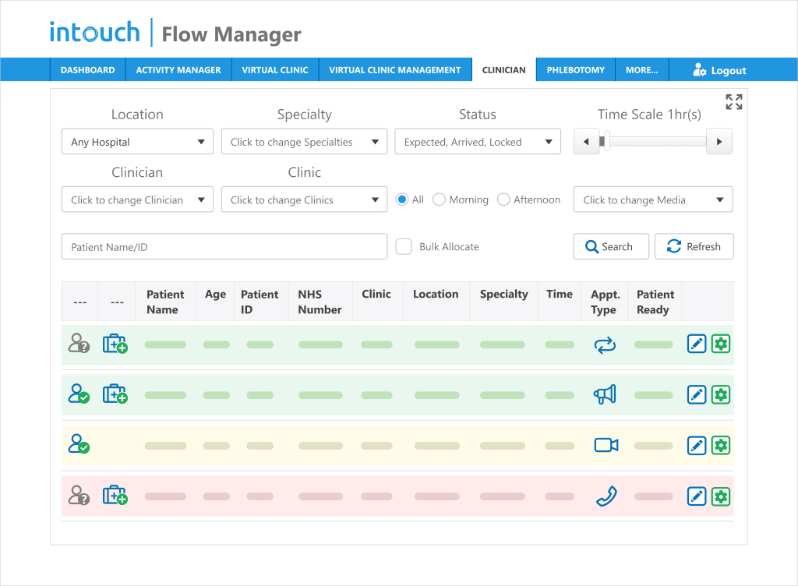Expand the Click to change Specialties dropdown
Viewport: 798px width, 586px height.
point(304,141)
